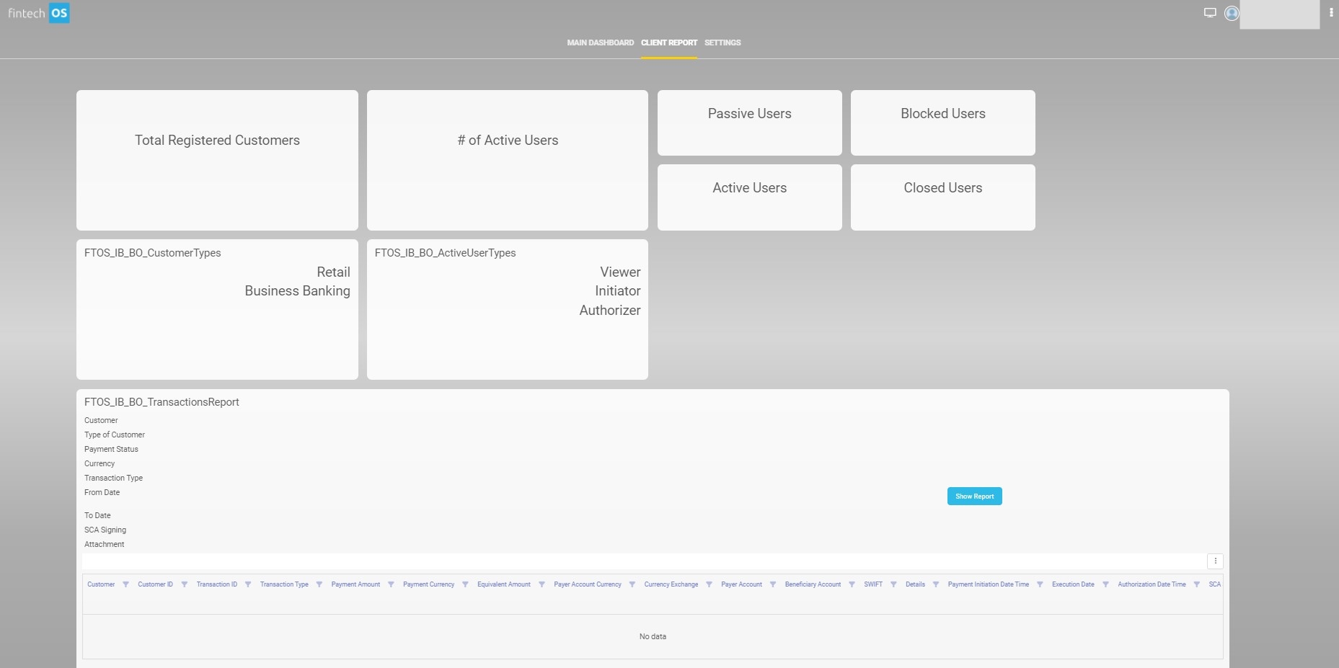Select the Blocked Users card
The image size is (1339, 668).
click(x=942, y=123)
